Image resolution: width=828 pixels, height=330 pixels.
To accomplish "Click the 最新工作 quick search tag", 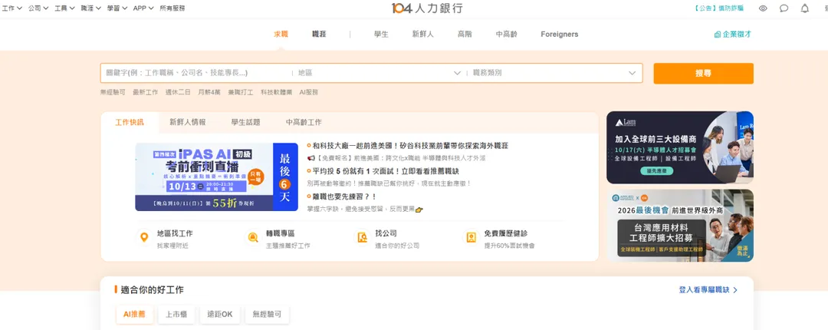I will [145, 92].
